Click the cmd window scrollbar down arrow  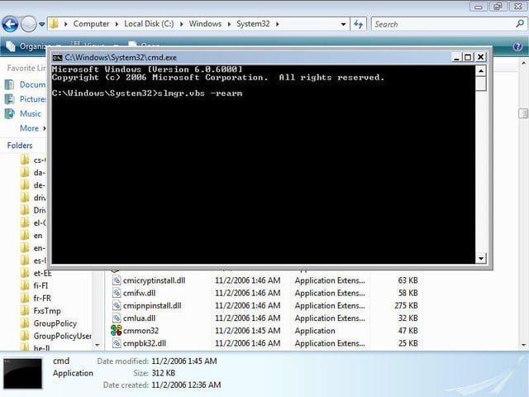(481, 259)
